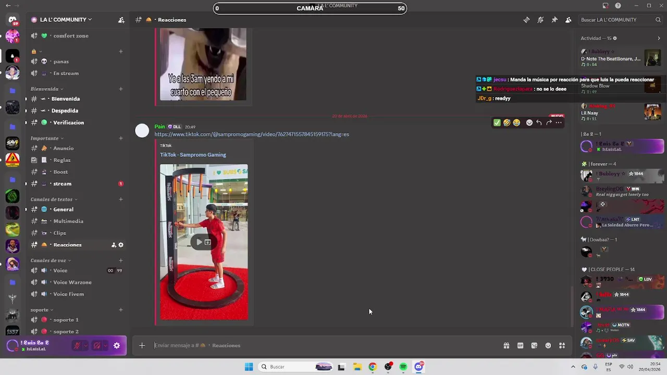Open notification settings bell icon in header
Screen dimensions: 667x375
point(540,20)
